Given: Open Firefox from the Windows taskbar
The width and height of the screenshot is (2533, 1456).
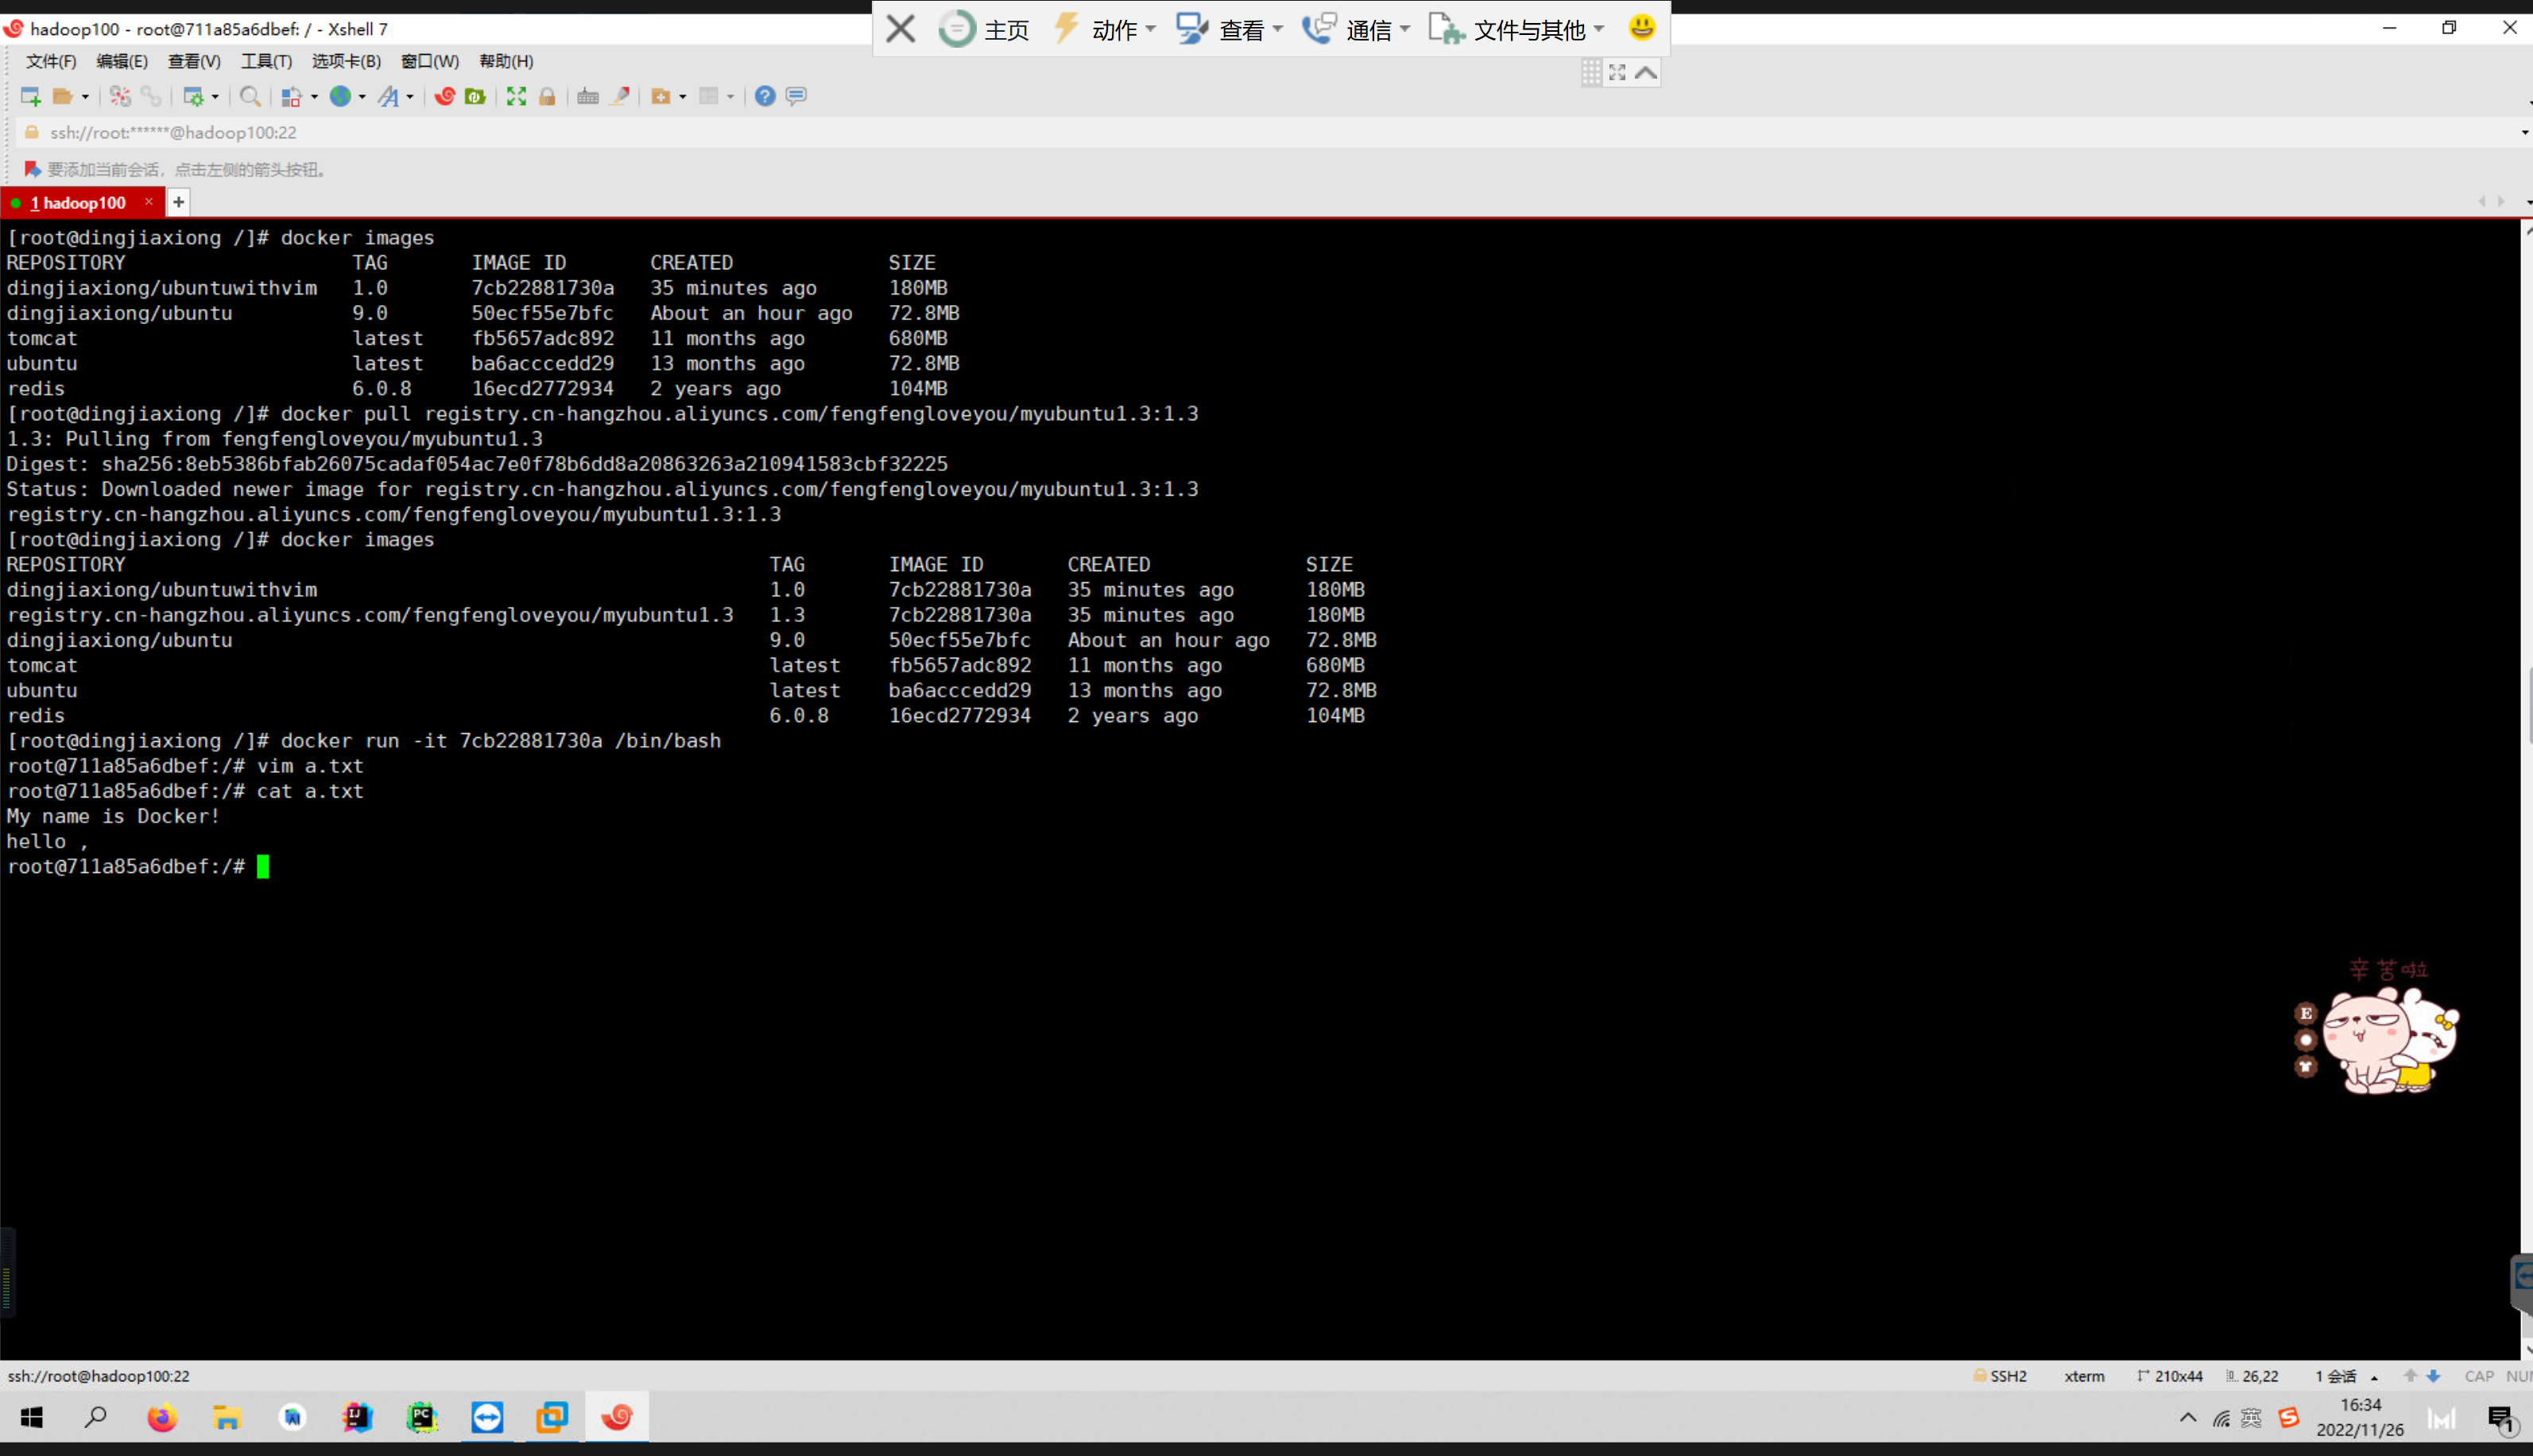Looking at the screenshot, I should point(162,1417).
